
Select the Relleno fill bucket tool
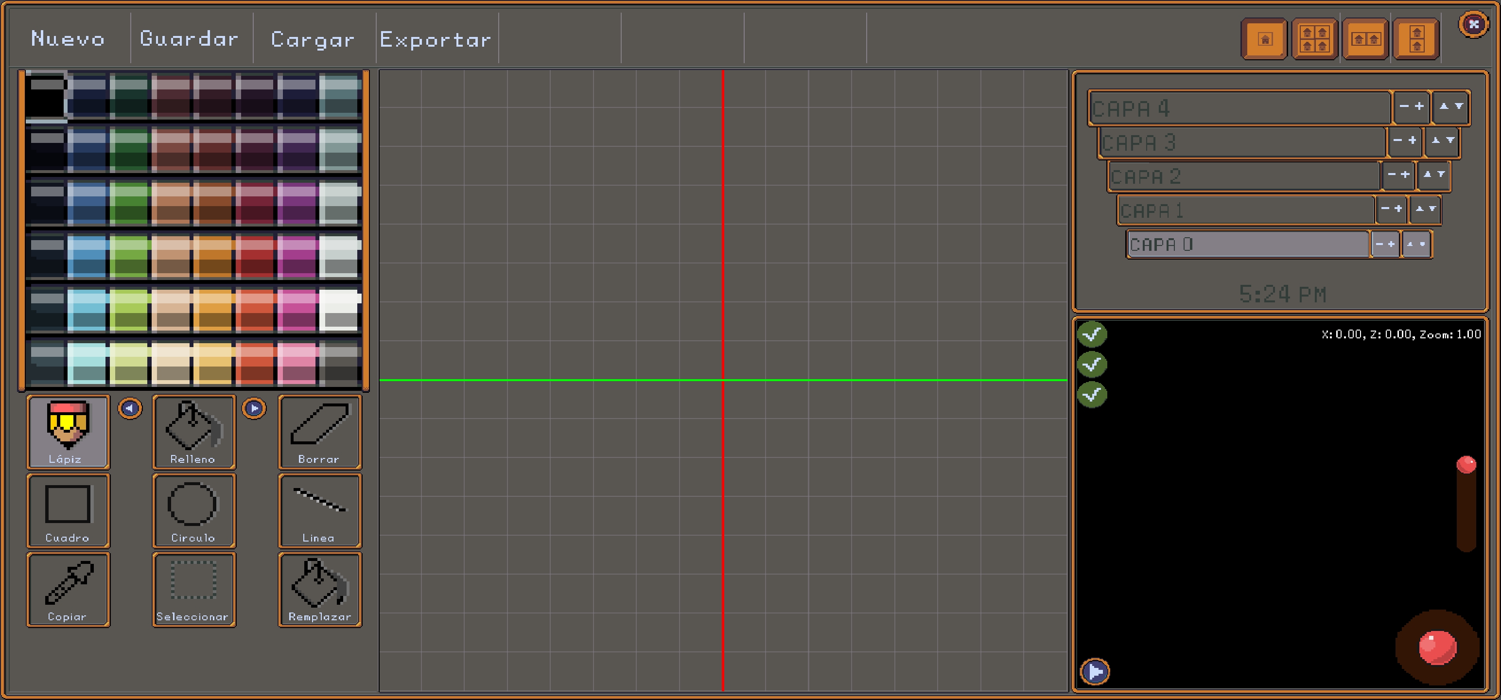pos(193,431)
